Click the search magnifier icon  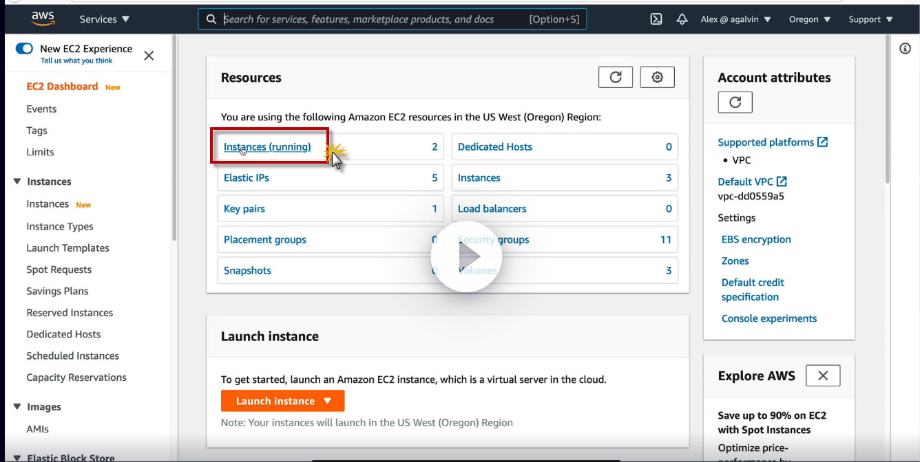[211, 19]
